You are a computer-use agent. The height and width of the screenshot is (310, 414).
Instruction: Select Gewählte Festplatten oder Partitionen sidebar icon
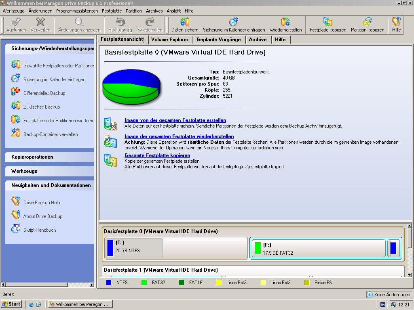(x=16, y=65)
